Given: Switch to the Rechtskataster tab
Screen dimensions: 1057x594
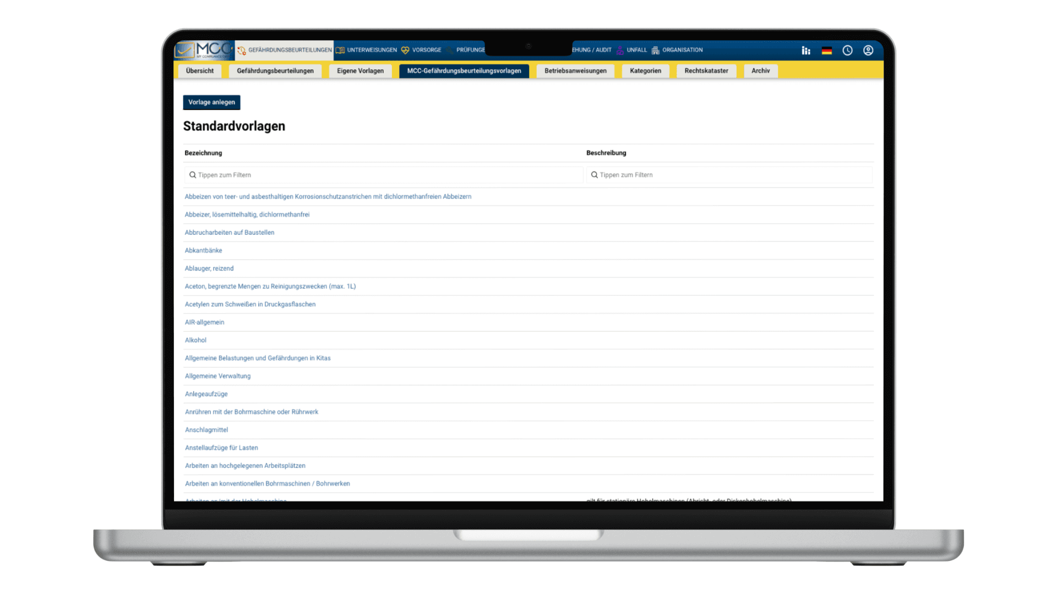Looking at the screenshot, I should [706, 71].
